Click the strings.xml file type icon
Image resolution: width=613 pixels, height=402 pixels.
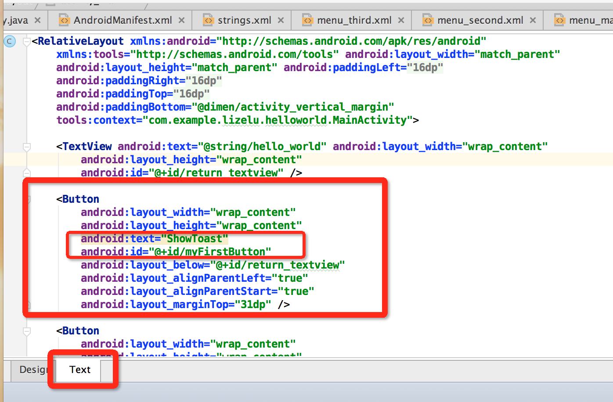tap(209, 20)
